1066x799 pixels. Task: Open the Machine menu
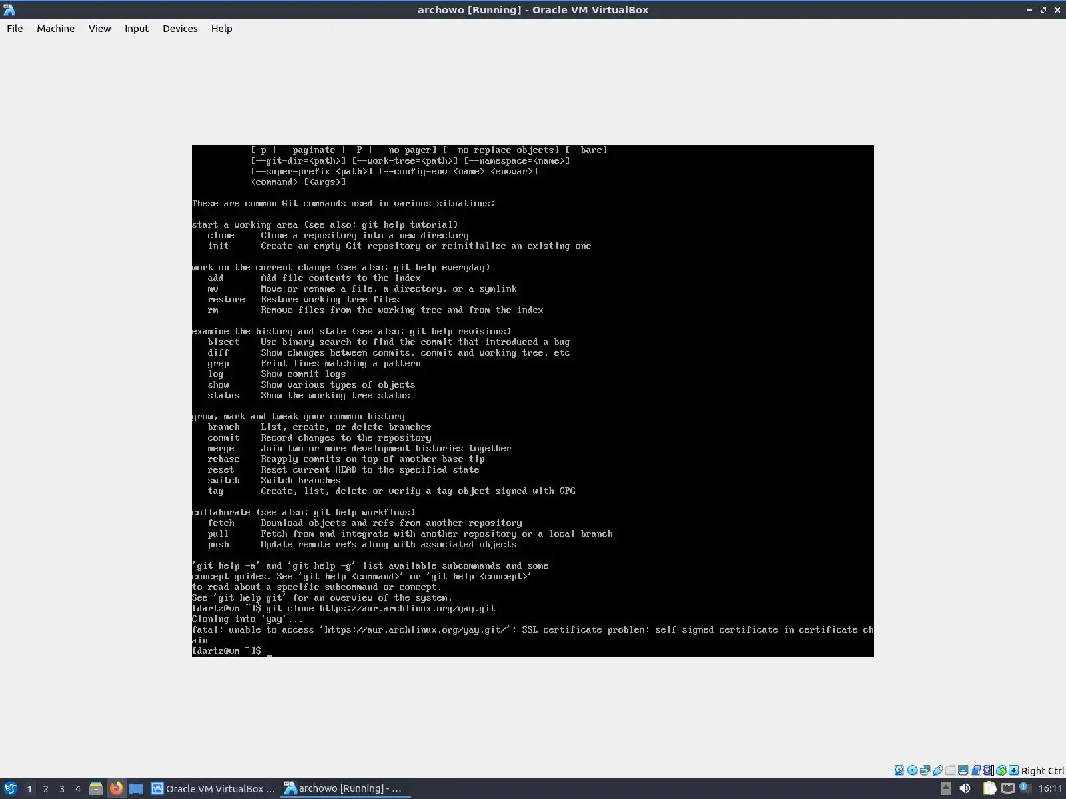[x=55, y=29]
